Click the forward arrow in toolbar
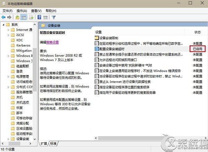This screenshot has width=208, height=152. point(9,17)
